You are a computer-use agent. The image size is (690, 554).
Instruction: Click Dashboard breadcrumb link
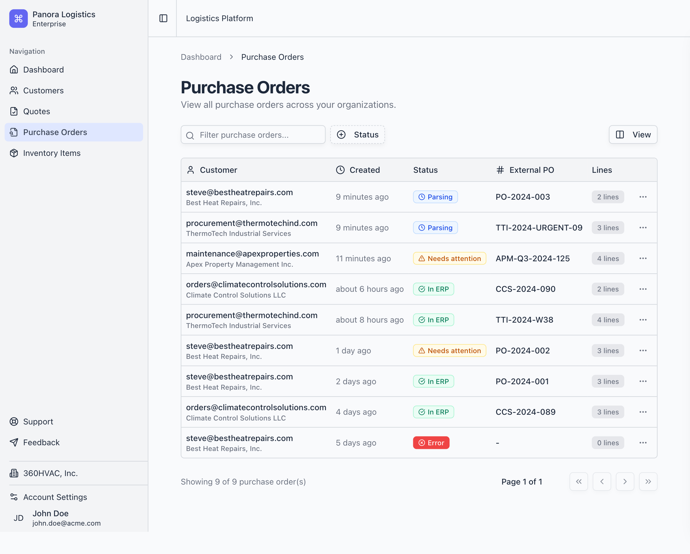click(201, 57)
